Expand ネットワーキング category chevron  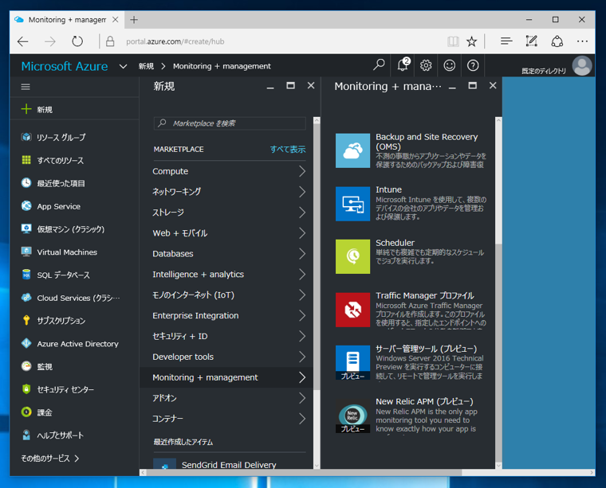click(x=302, y=192)
